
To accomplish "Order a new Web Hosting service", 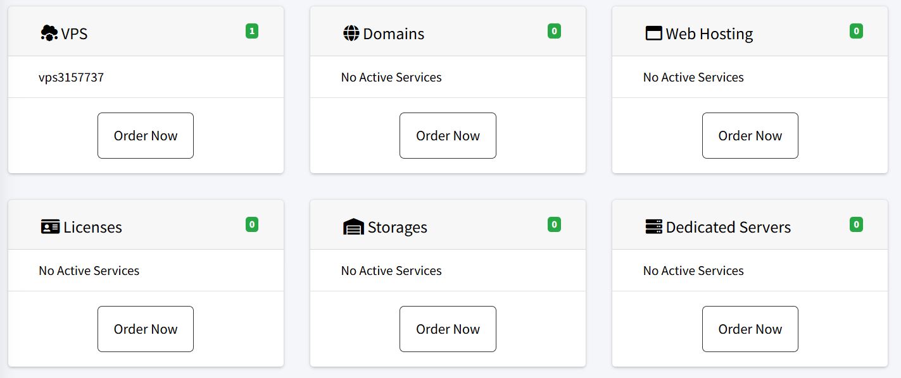I will pyautogui.click(x=750, y=136).
